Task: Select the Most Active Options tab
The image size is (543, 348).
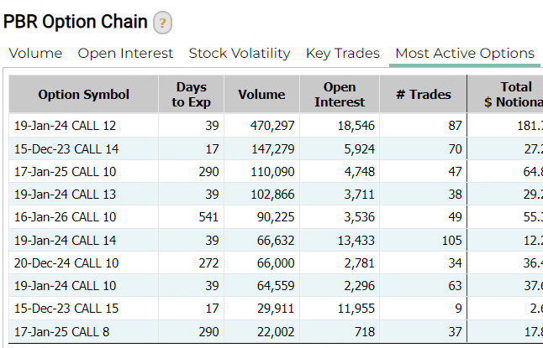Action: [465, 53]
